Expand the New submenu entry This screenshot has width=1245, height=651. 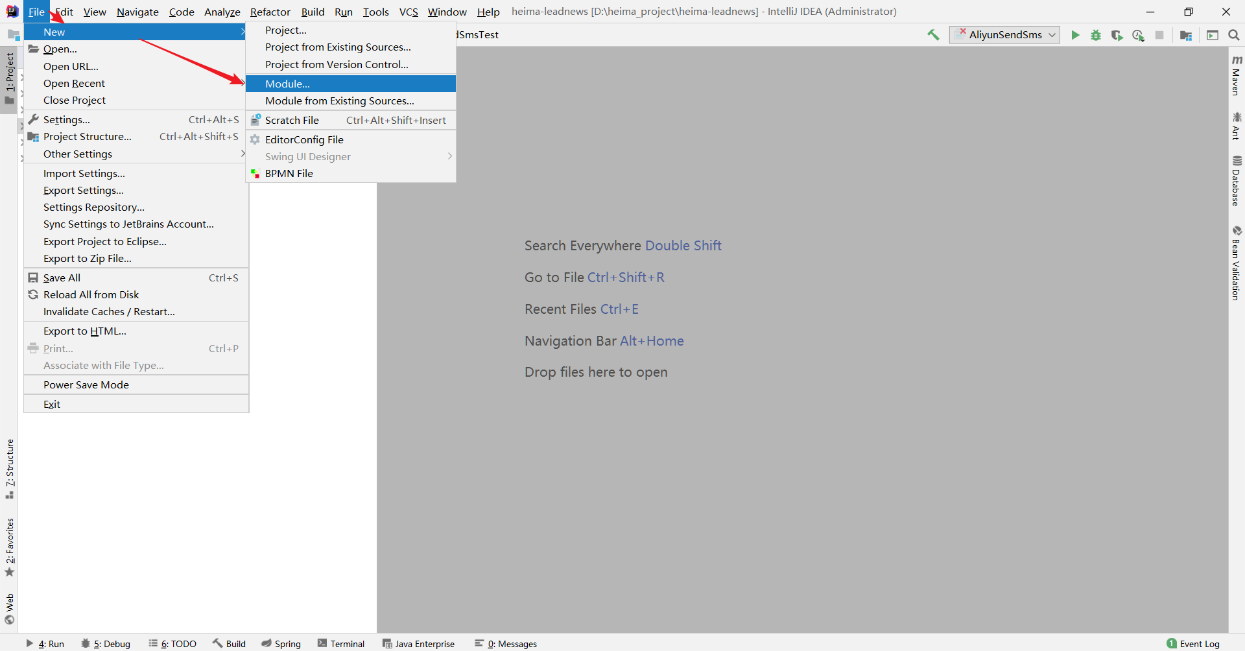pos(135,32)
